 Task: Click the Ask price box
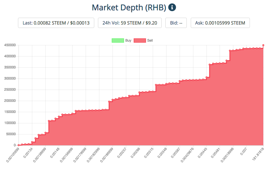(x=220, y=23)
